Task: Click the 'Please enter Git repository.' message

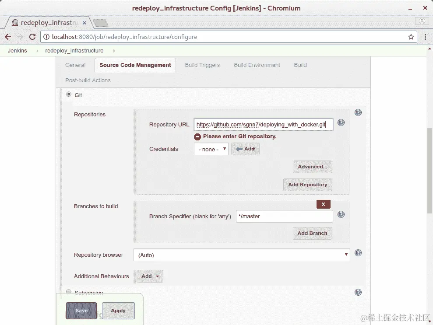Action: pyautogui.click(x=239, y=136)
